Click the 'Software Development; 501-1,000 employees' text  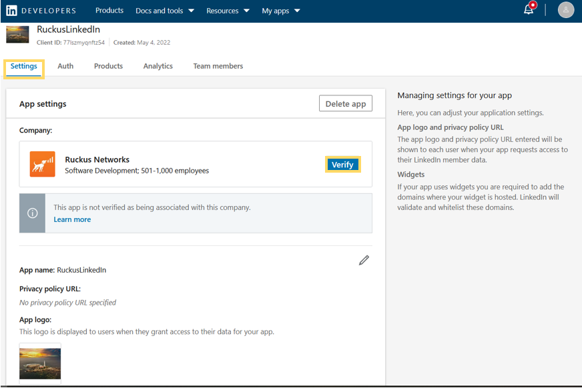pyautogui.click(x=137, y=171)
